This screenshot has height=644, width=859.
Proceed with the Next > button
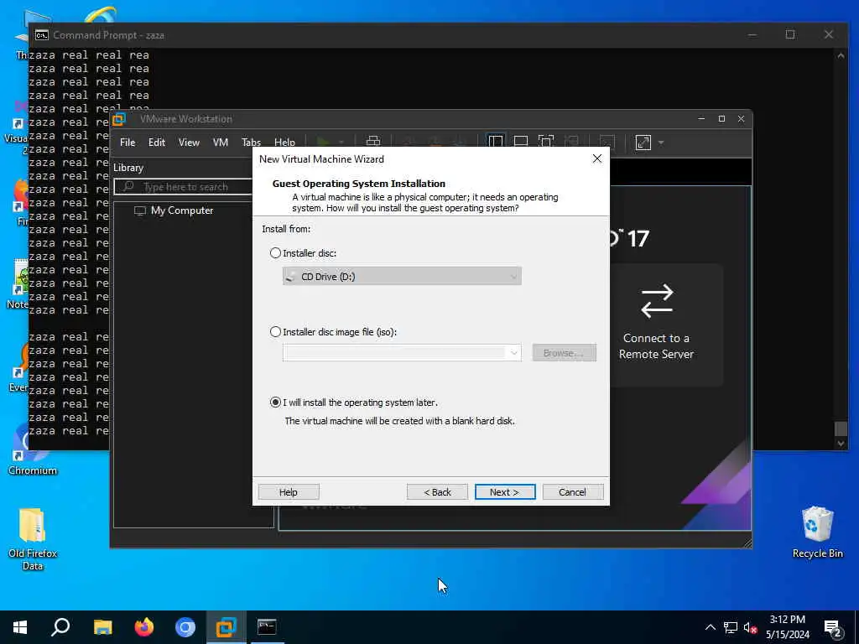coord(505,491)
